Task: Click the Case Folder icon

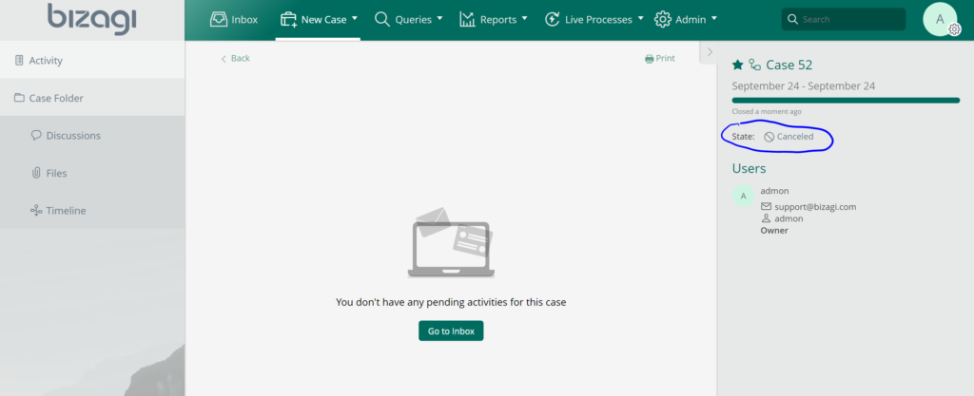Action: [19, 98]
